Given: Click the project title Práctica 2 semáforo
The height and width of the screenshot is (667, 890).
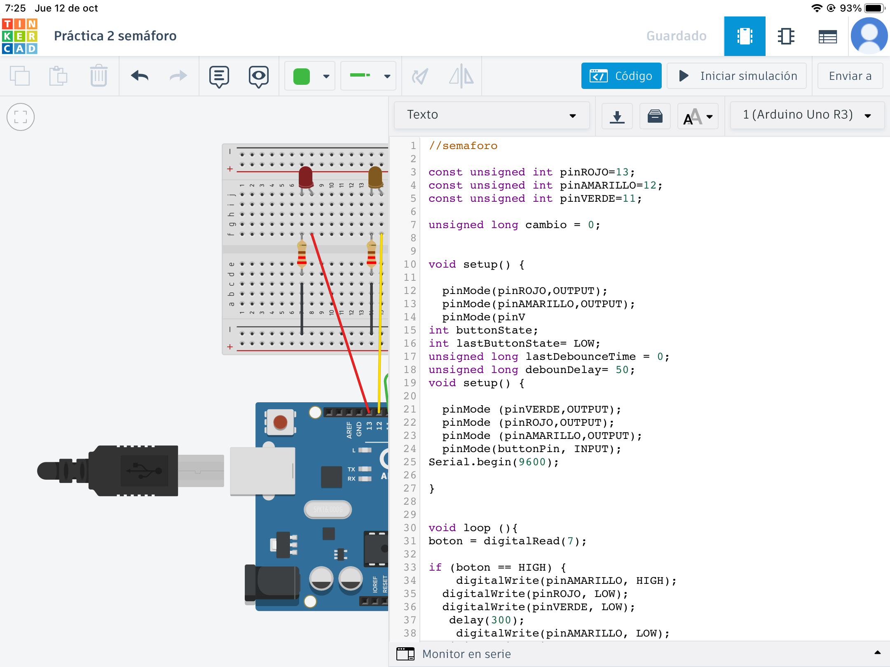Looking at the screenshot, I should 115,36.
